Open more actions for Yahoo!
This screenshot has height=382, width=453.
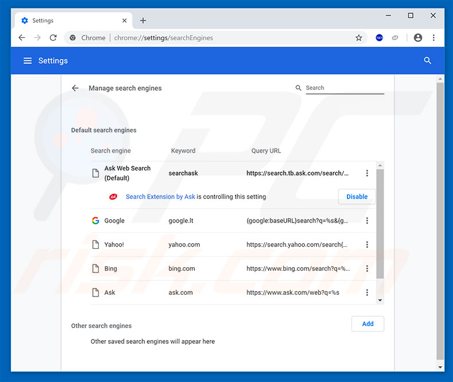pos(367,244)
